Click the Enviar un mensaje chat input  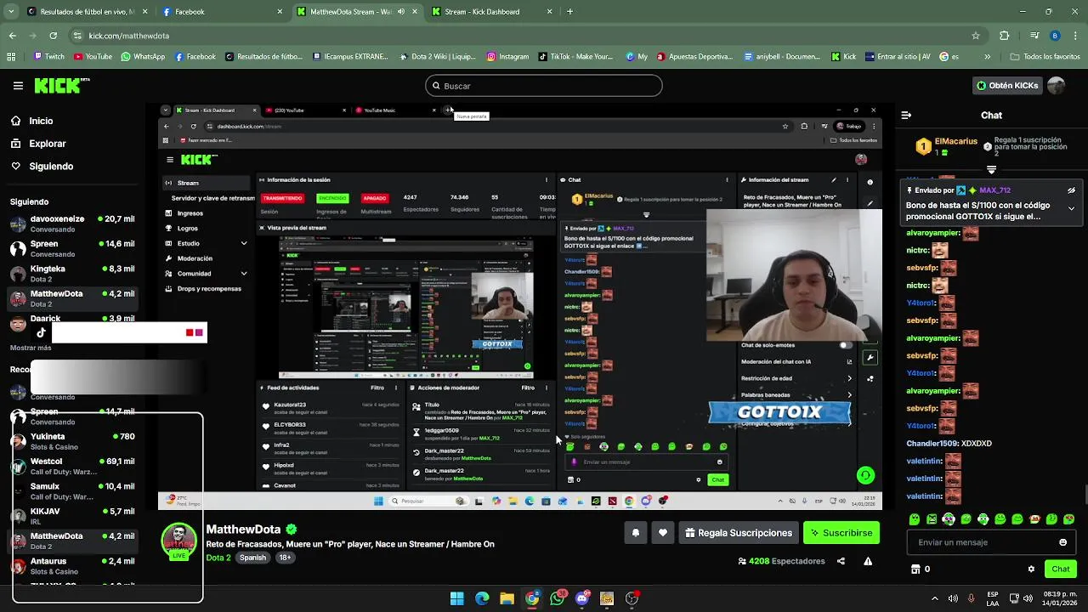(x=993, y=542)
